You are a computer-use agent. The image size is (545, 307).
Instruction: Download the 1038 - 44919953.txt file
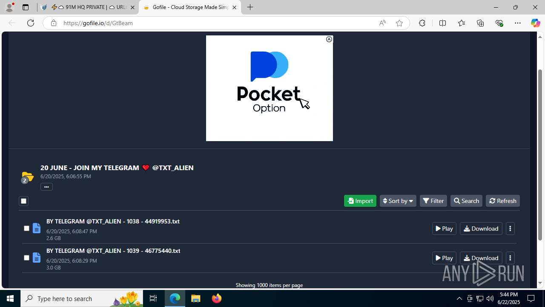(x=481, y=229)
